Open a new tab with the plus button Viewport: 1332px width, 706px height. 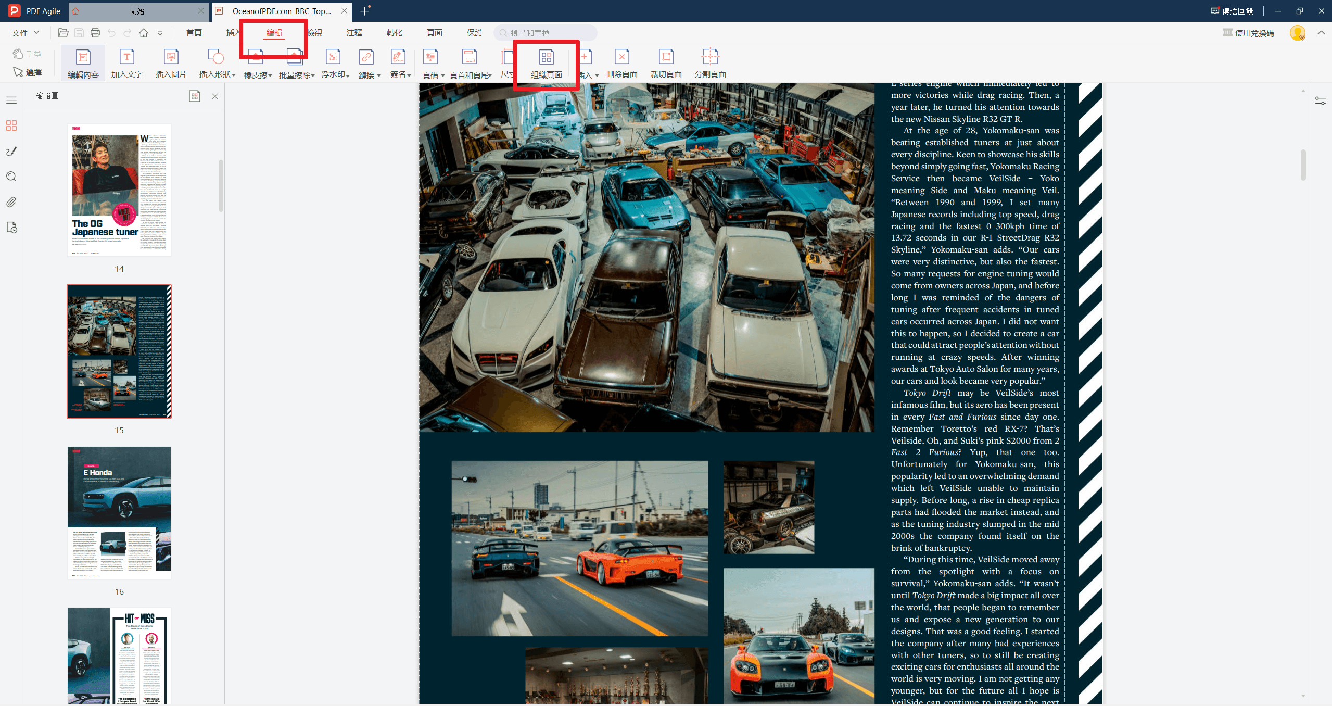(364, 11)
